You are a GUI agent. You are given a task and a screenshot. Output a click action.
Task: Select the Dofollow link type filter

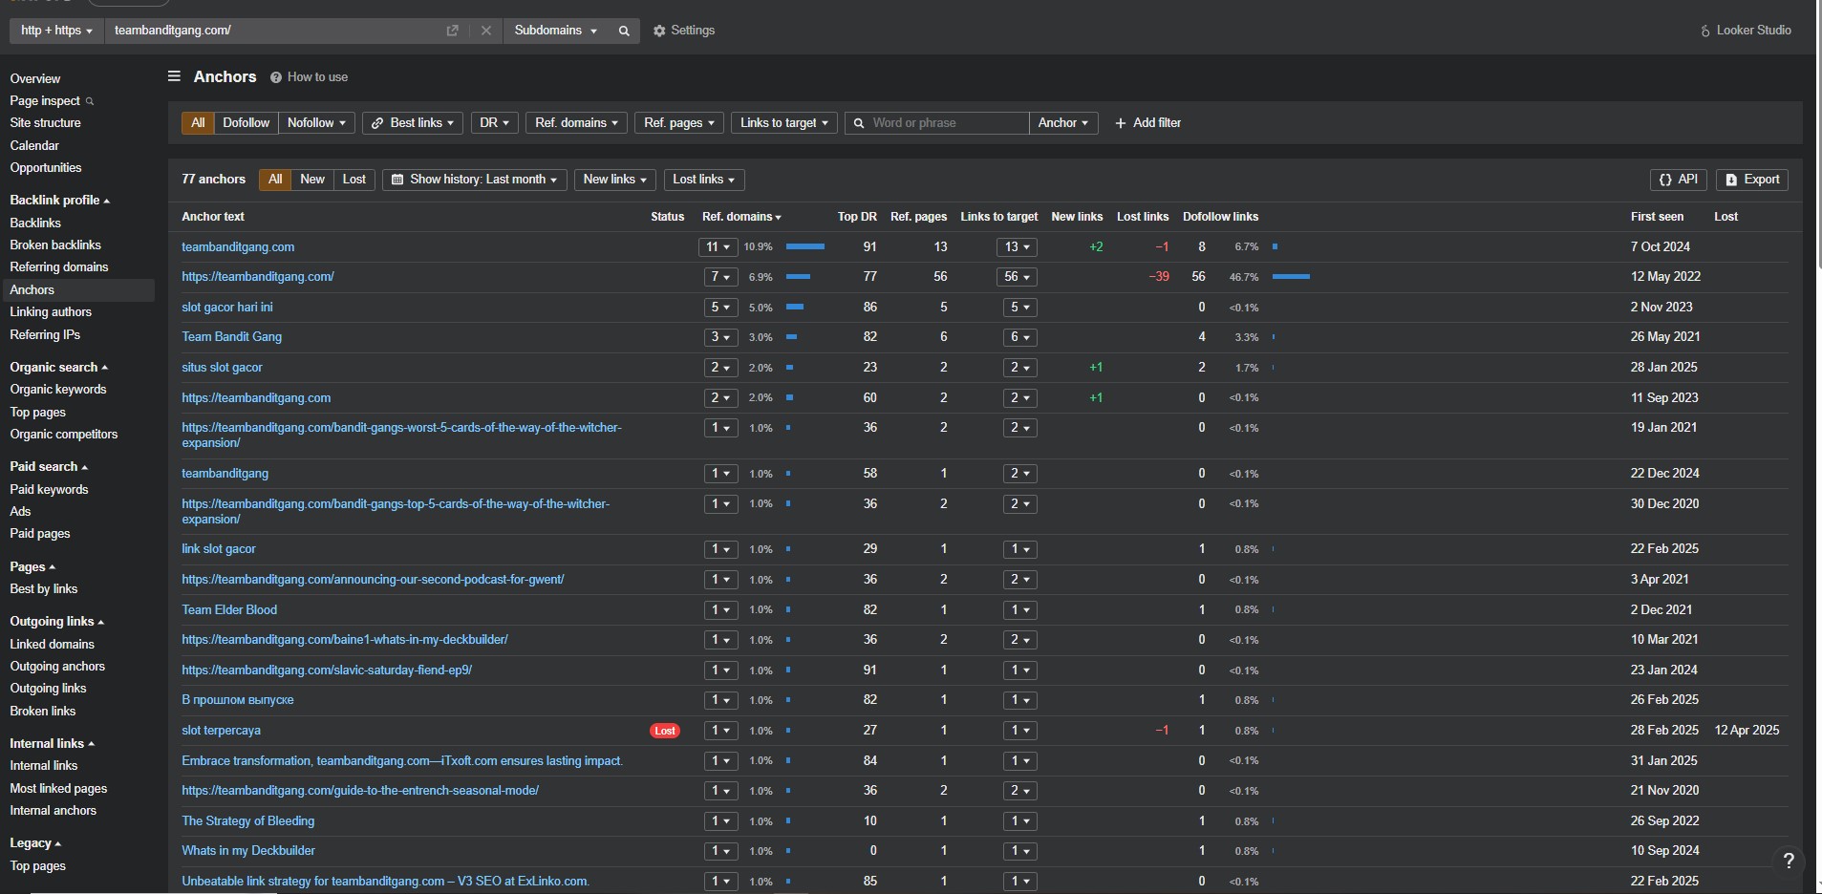click(x=246, y=123)
